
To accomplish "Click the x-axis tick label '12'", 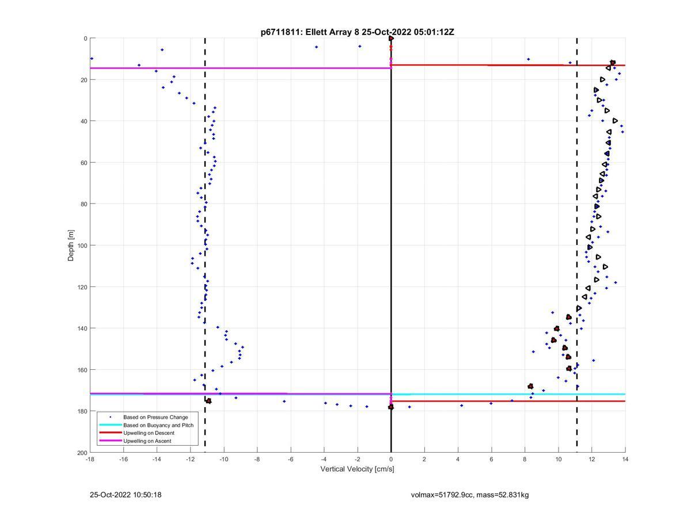I will pos(591,459).
